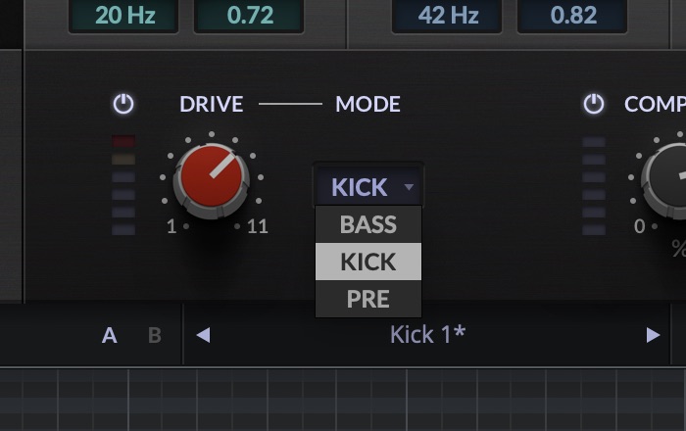Select PRE from the mode list
This screenshot has width=686, height=431.
point(368,299)
